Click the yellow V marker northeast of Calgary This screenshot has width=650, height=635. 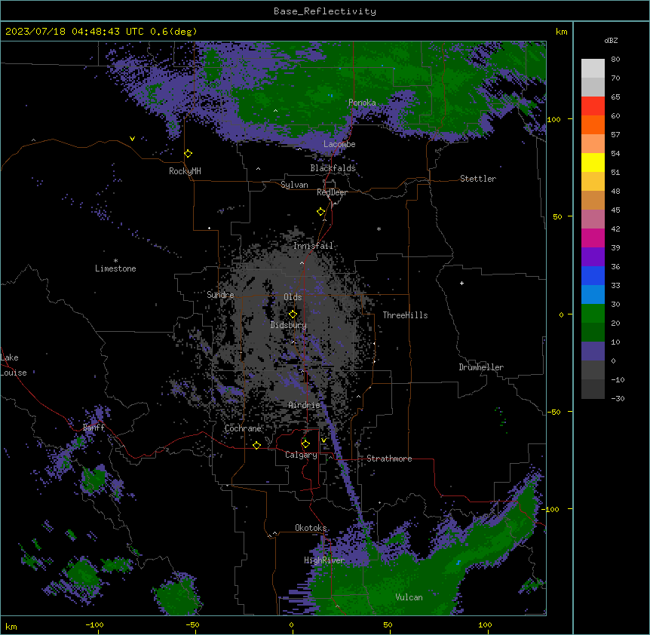tap(323, 440)
